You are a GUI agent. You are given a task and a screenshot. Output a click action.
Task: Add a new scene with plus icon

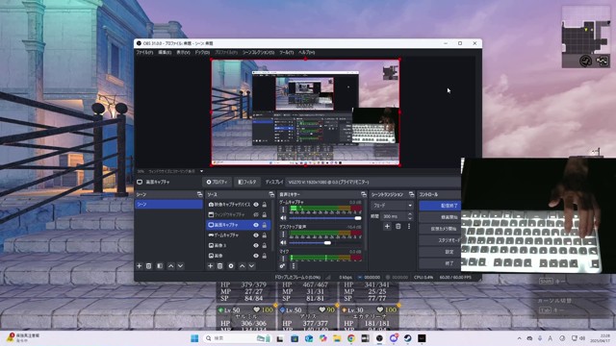(139, 266)
